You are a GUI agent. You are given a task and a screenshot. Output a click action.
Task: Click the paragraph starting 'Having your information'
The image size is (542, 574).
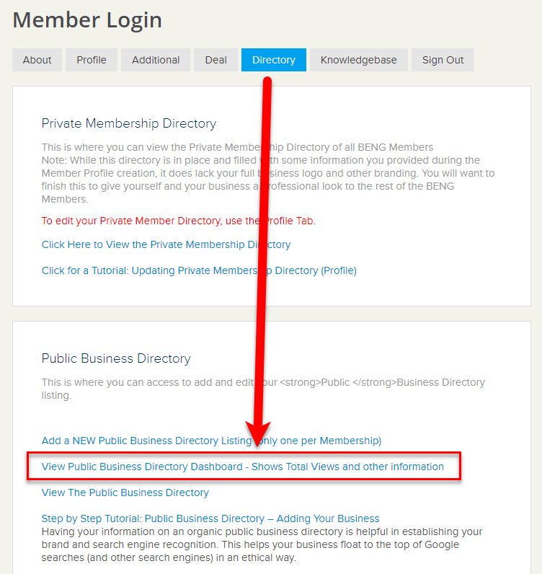pyautogui.click(x=262, y=544)
